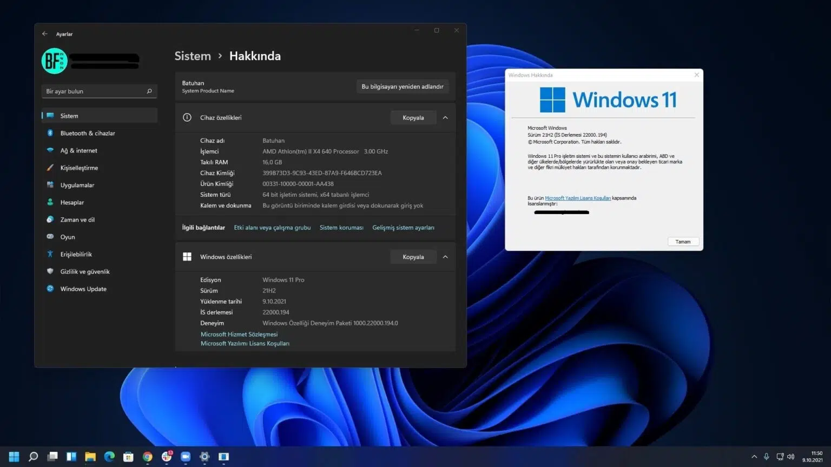Launch Microsoft Edge from the taskbar

coord(109,457)
